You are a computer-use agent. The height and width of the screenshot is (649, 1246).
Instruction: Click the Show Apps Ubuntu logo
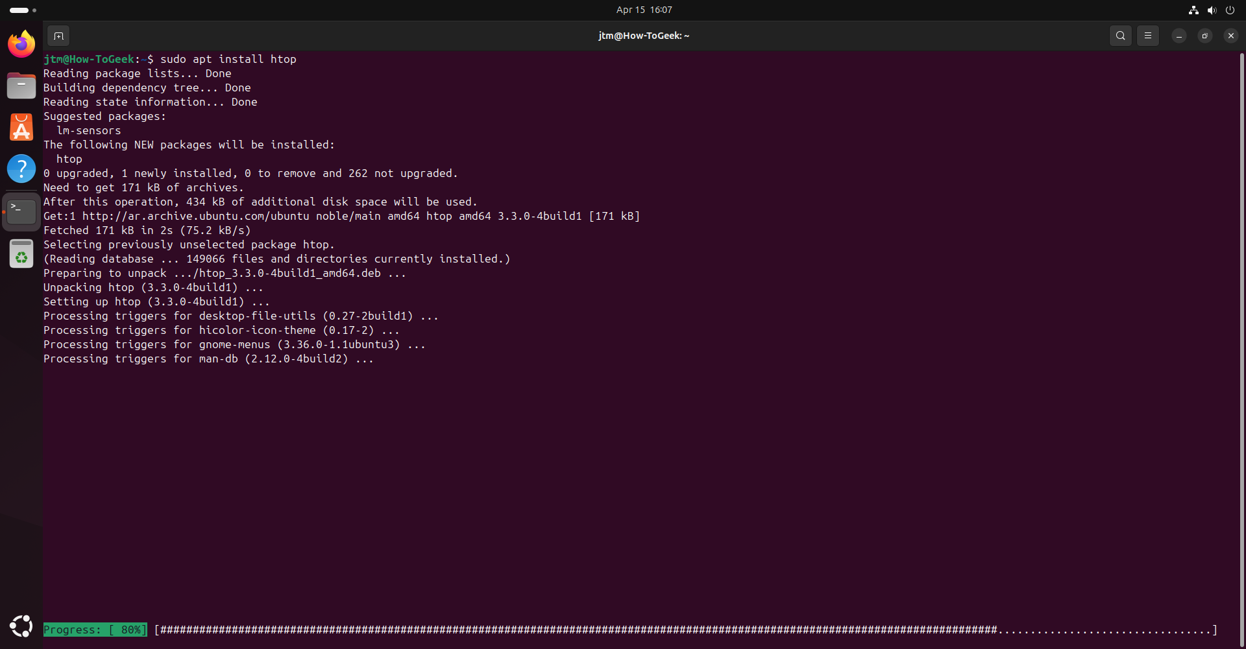21,626
